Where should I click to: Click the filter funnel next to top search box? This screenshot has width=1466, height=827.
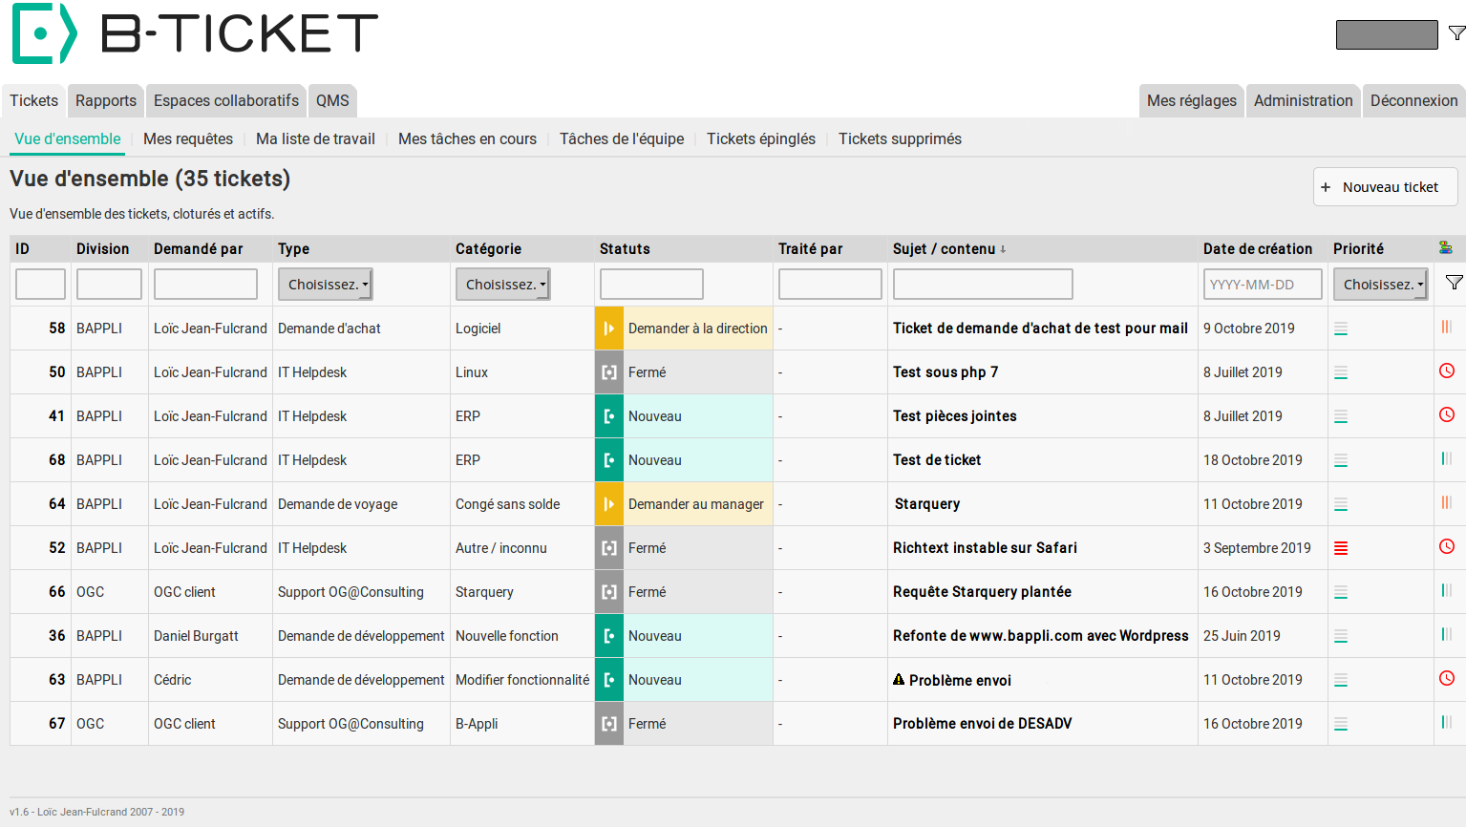[x=1456, y=33]
